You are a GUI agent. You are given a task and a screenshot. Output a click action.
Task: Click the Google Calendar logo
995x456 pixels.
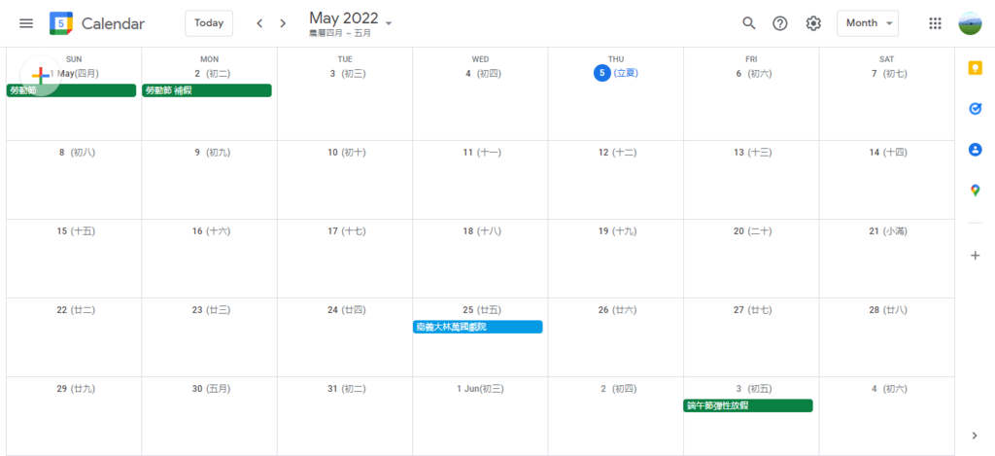[61, 23]
